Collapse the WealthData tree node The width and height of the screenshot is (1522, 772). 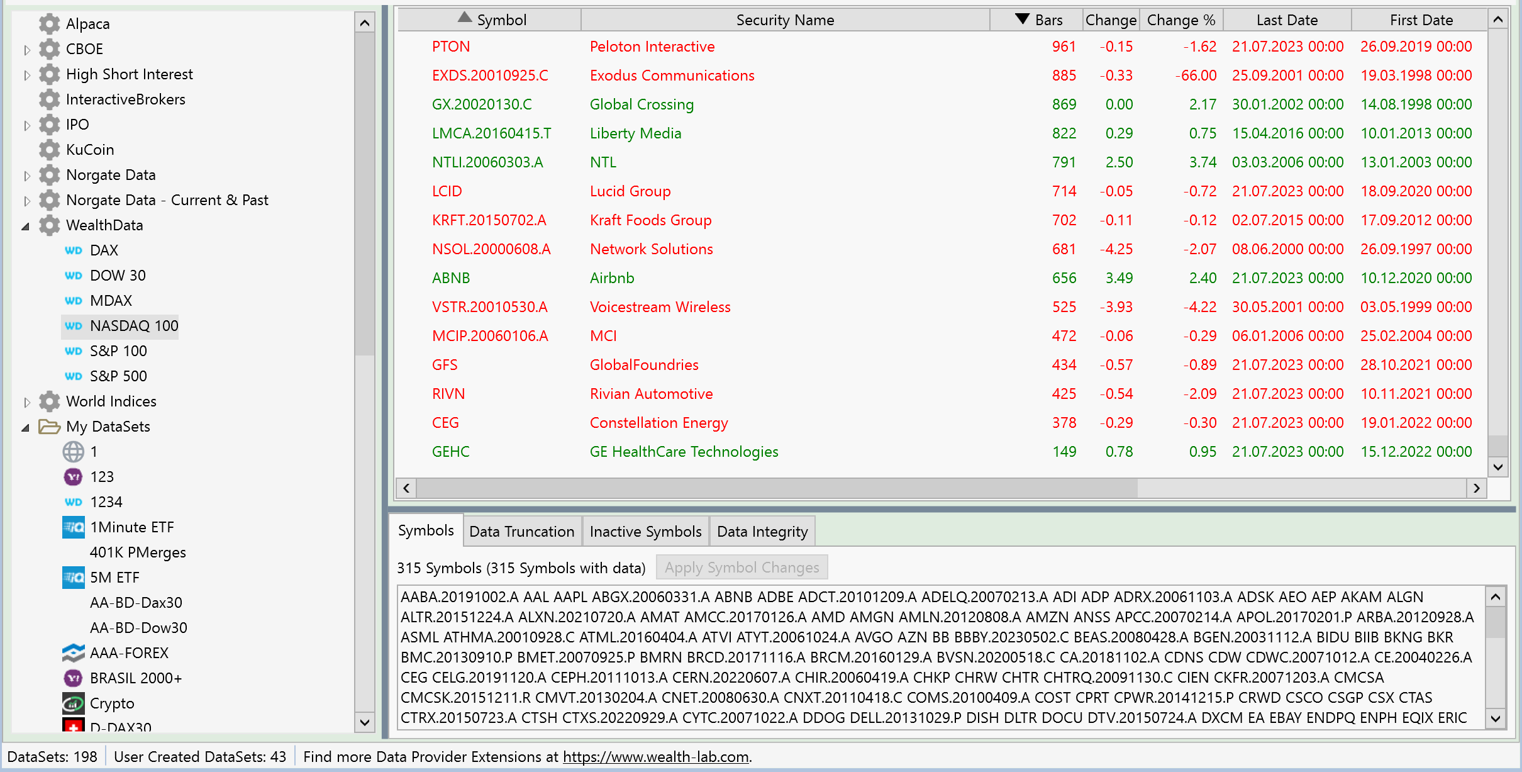pyautogui.click(x=26, y=226)
